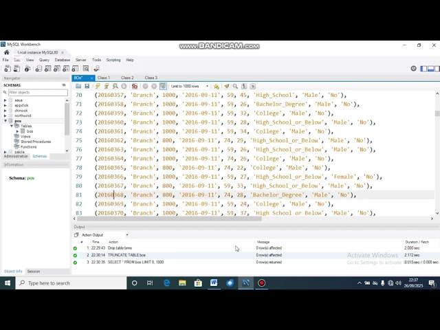Click Reconnect to DBMS toolbar icon
This screenshot has width=440, height=330.
tap(96, 69)
